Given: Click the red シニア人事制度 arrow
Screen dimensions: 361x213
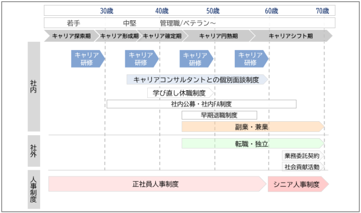Looking at the screenshot, I should point(298,184).
